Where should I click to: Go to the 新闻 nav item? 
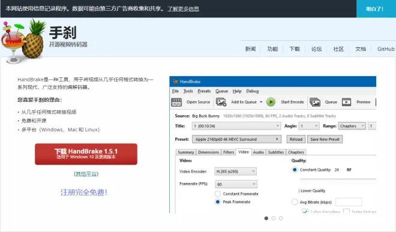[250, 49]
